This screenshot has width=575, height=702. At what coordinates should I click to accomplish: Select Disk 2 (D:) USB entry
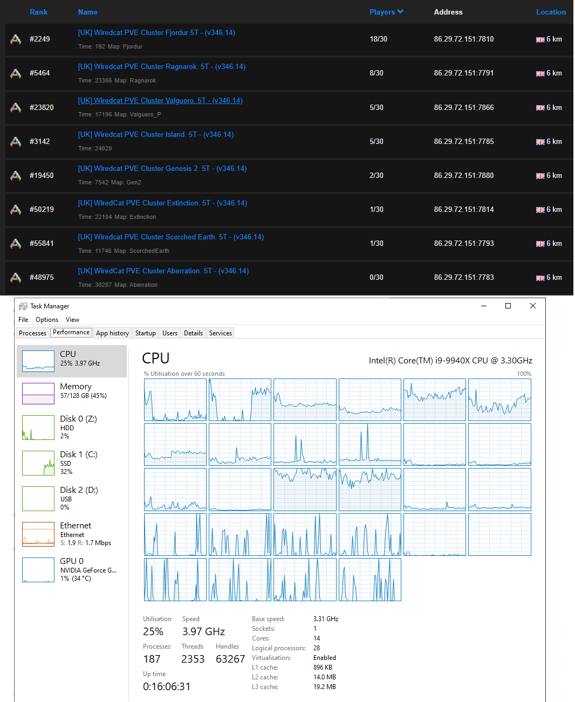72,499
